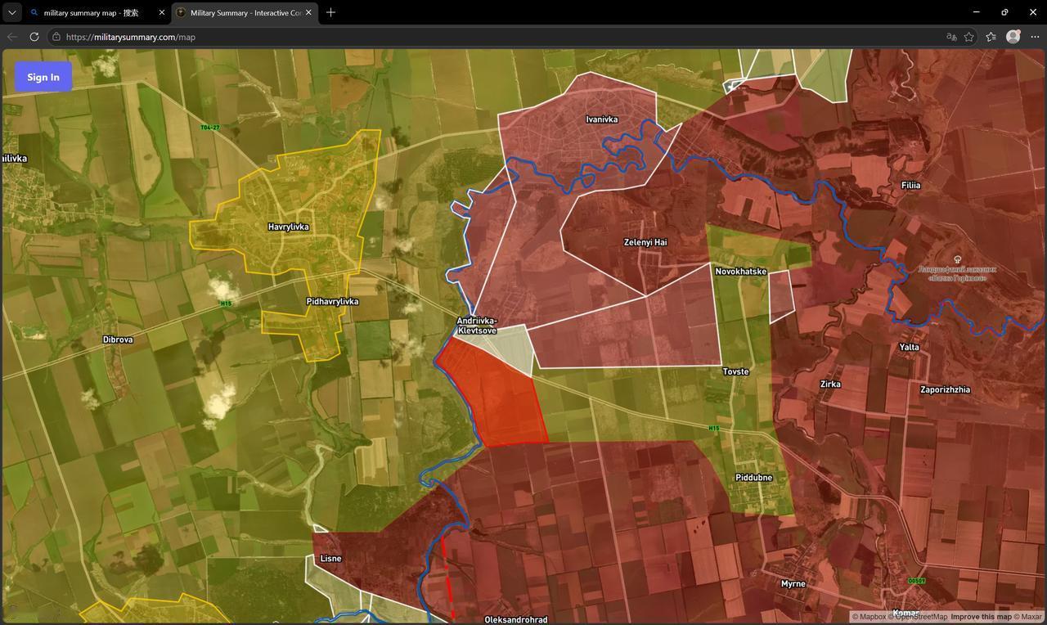Click the Mapbox attribution link

[869, 617]
